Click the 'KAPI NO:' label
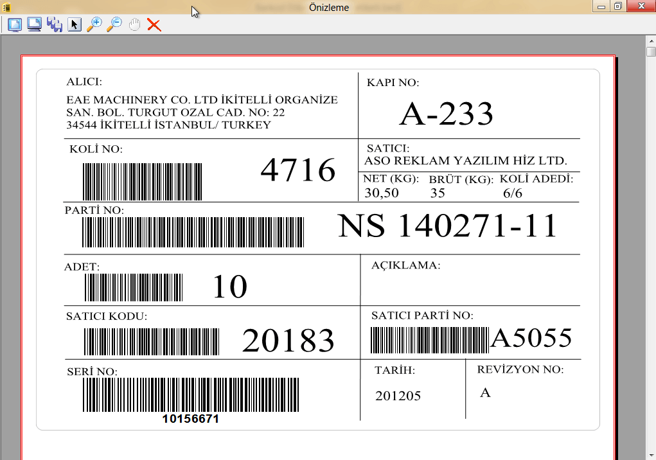The image size is (656, 460). (x=393, y=83)
